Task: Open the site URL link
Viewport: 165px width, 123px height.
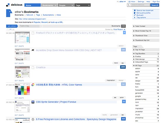Action: (33, 19)
